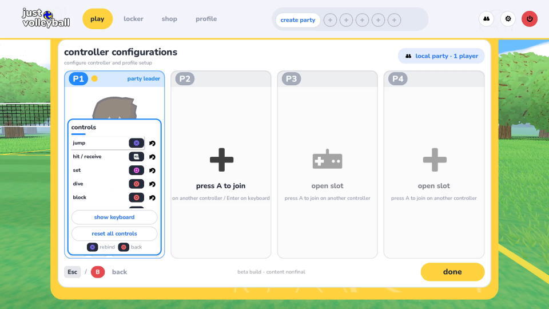This screenshot has width=549, height=309.
Task: Open the settings gear icon
Action: (508, 19)
